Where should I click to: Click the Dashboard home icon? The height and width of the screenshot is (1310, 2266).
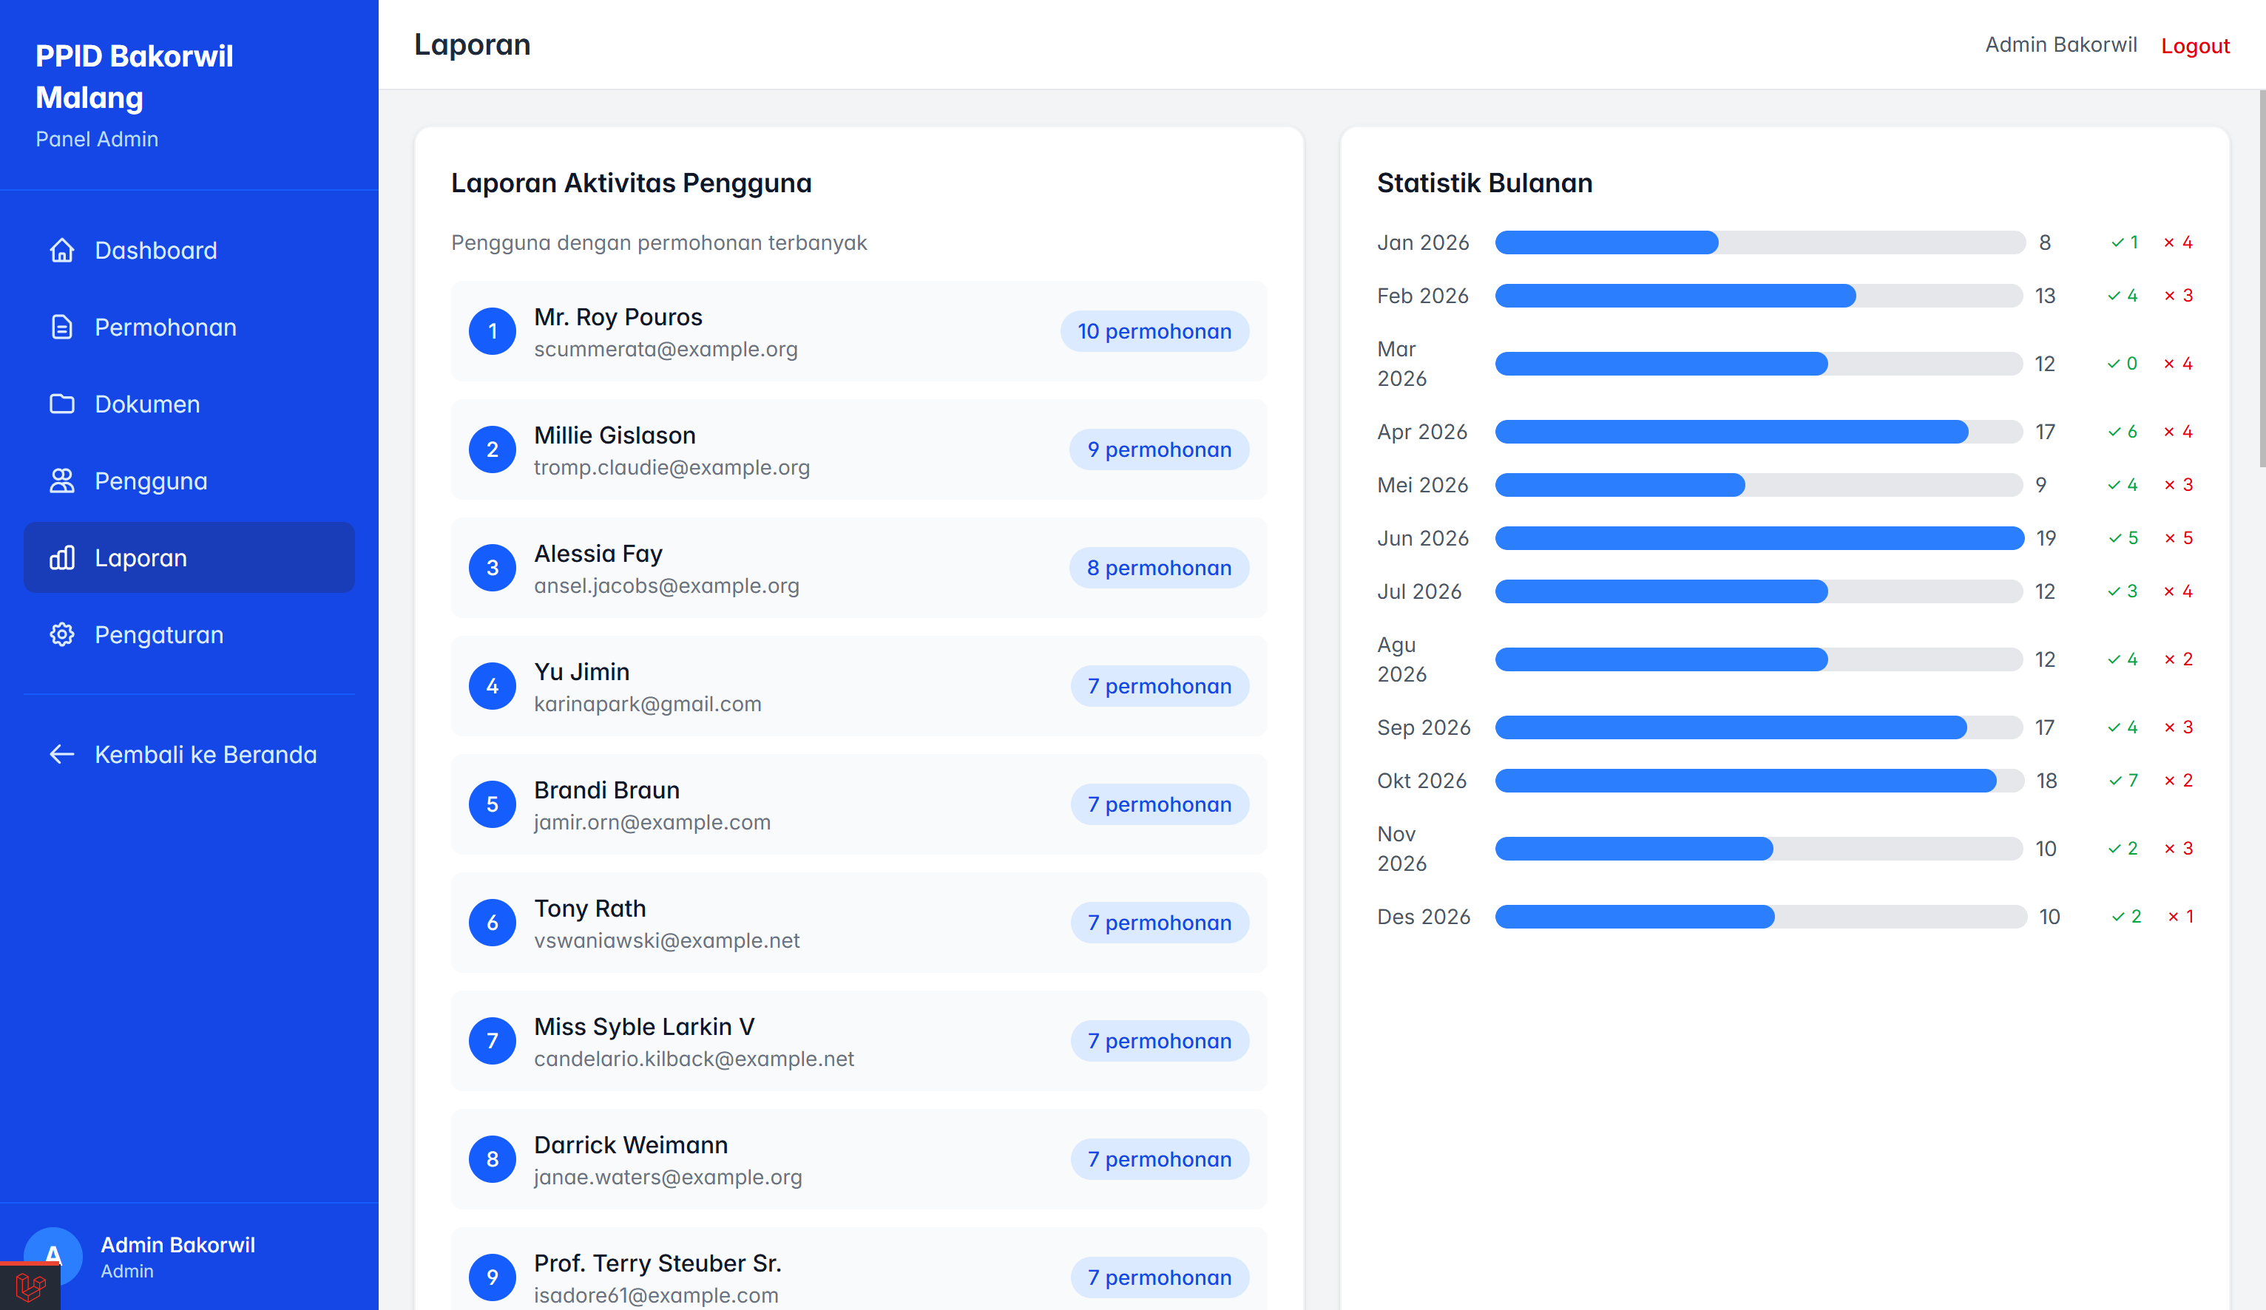click(62, 250)
